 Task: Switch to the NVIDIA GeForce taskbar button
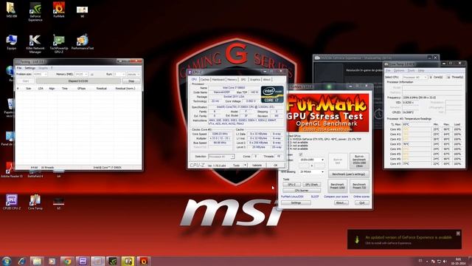(113, 261)
